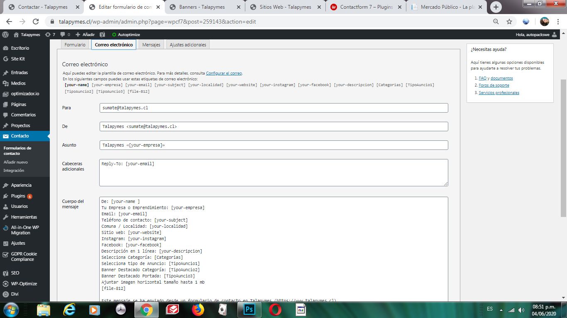Switch to the Mensajes tab
Screen dimensions: 567x318
[151, 45]
